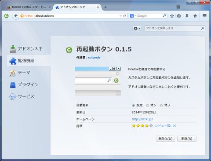Bookmark this page with the star icon
Screen dimensions: 211x161
tap(172, 16)
